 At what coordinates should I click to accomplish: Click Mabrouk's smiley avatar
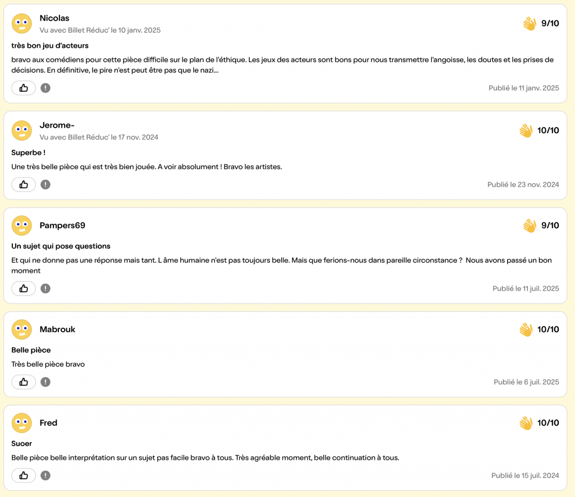coord(22,329)
